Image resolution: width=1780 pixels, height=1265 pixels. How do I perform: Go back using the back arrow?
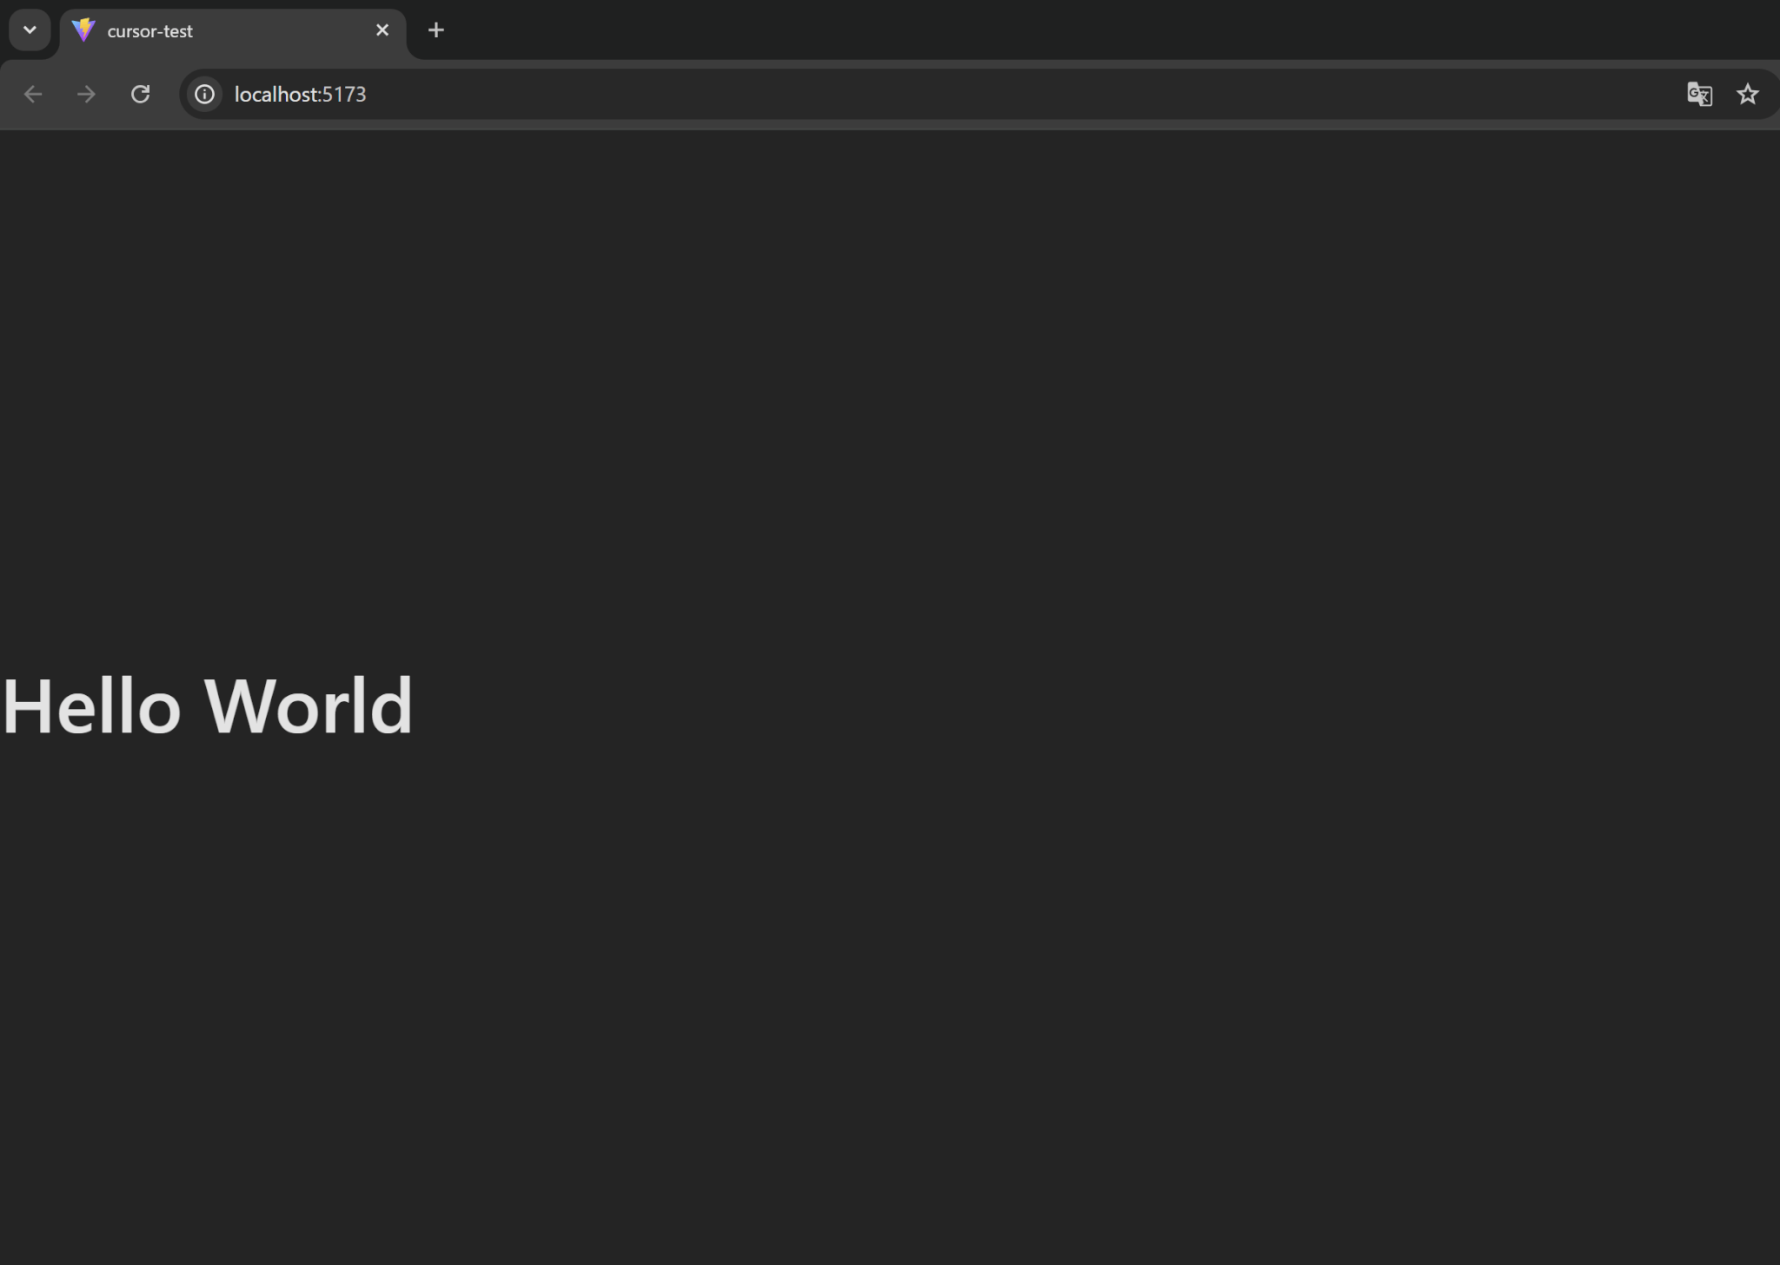(33, 94)
